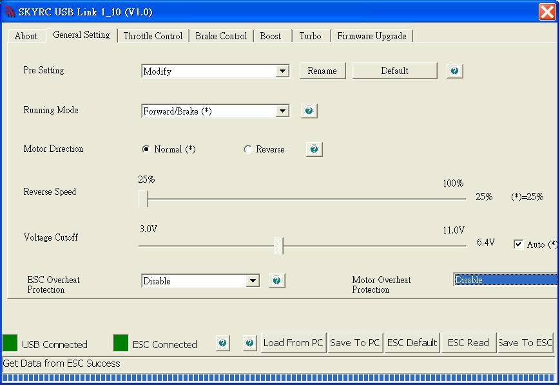Open help icon next to Running Mode dropdown
The height and width of the screenshot is (386, 560).
(309, 111)
